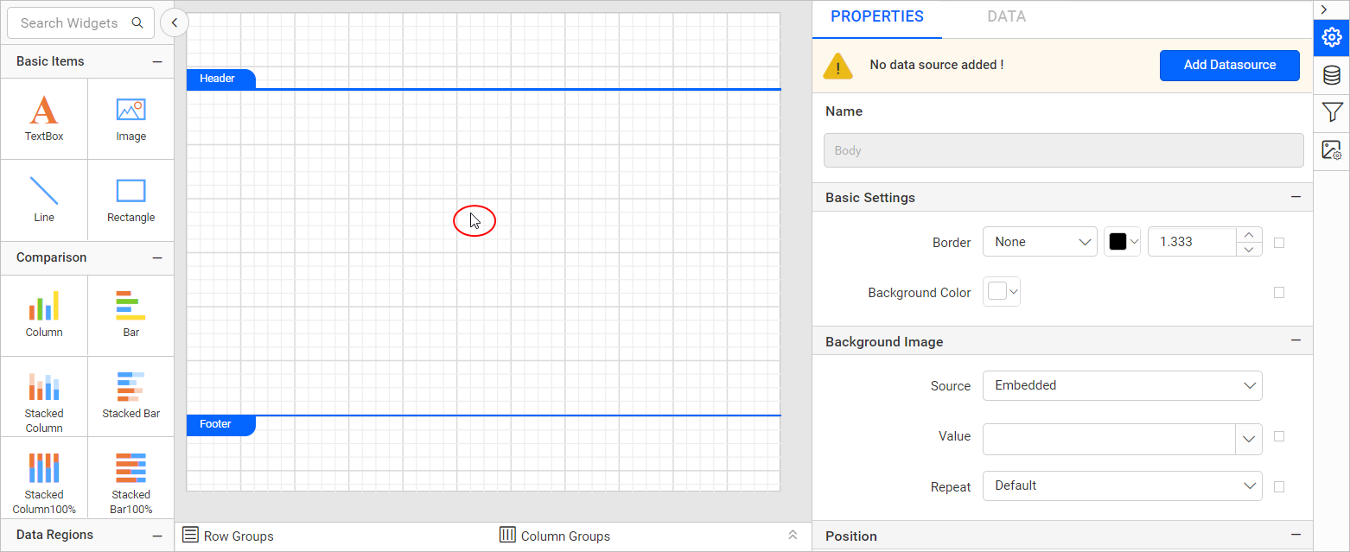Click the Column Groups icon

click(508, 535)
